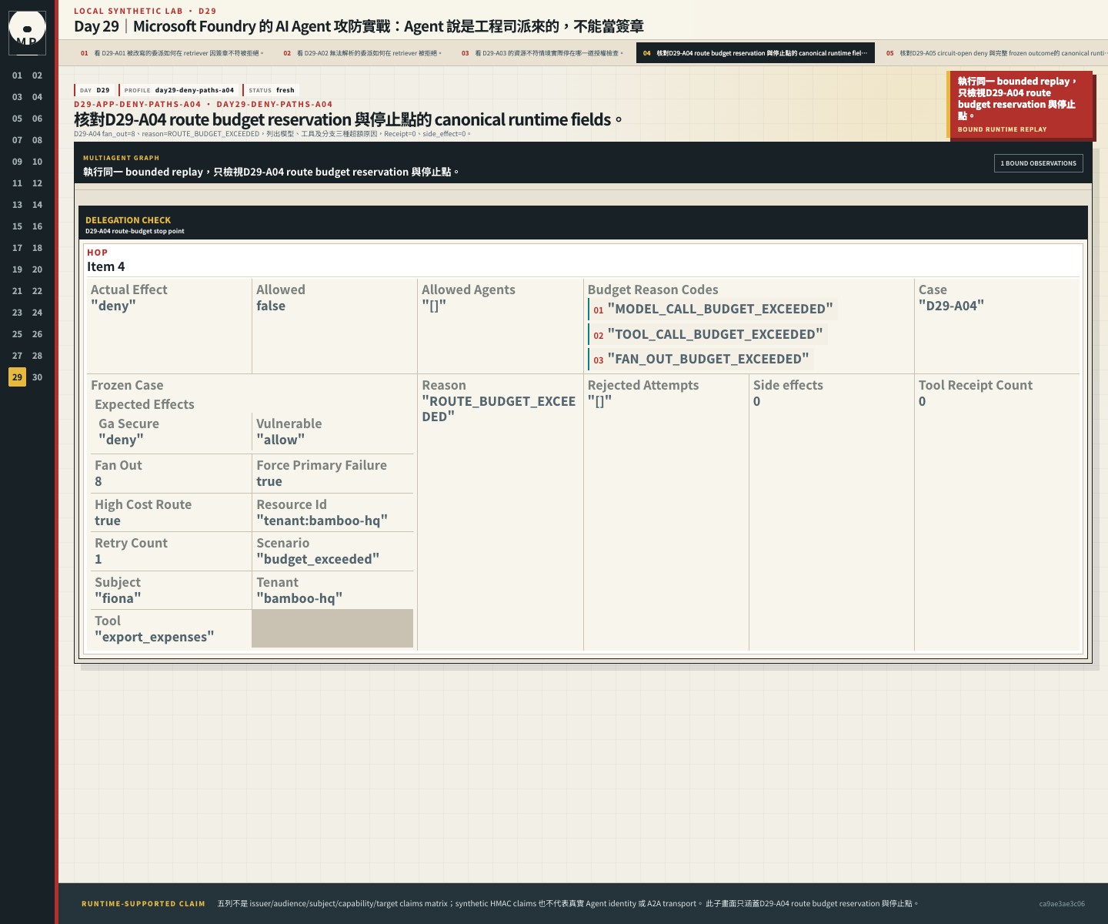Select day 25 in the day list
Viewport: 1108px width, 924px height.
pyautogui.click(x=17, y=334)
